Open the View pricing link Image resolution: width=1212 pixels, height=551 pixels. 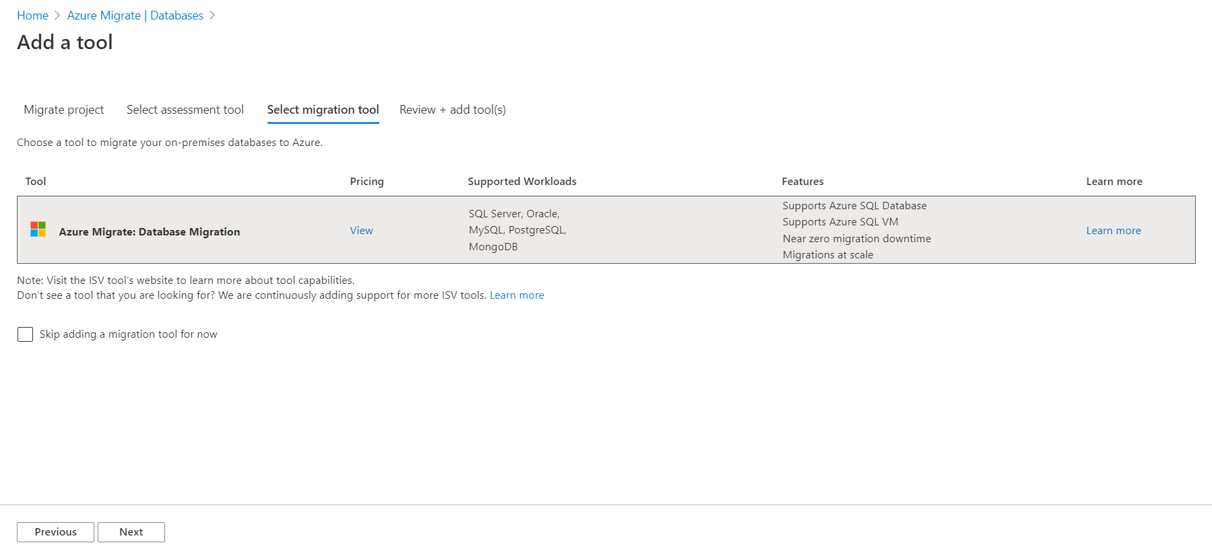(361, 231)
